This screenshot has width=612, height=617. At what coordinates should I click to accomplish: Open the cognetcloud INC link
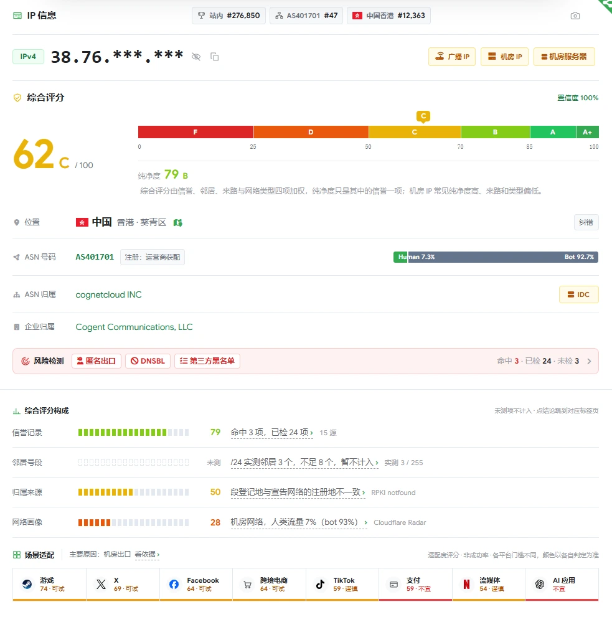(108, 294)
